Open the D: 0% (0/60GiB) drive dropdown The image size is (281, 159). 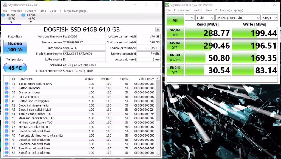coord(238,18)
